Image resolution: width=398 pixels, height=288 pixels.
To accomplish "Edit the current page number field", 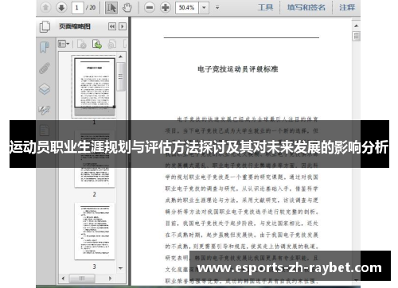I will (77, 8).
